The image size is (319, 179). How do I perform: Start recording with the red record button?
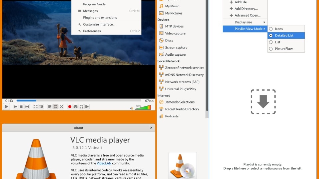[69, 106]
